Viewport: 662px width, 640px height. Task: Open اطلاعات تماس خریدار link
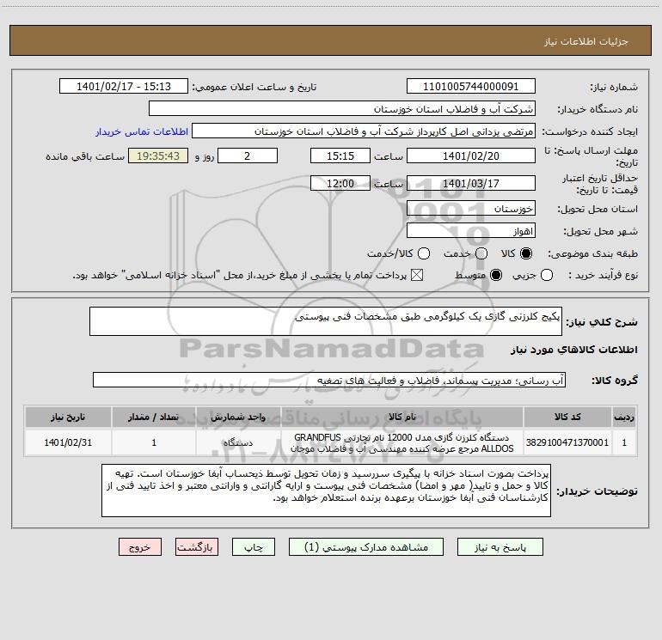pyautogui.click(x=142, y=131)
